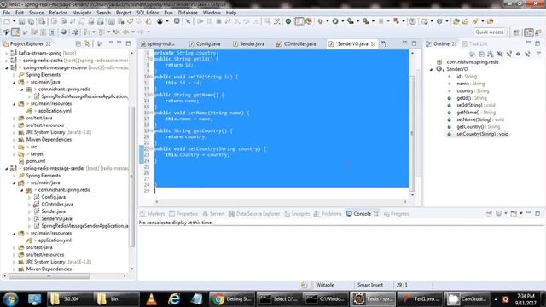Viewport: 546px width, 307px height.
Task: Click the green Run button icon
Action: pyautogui.click(x=335, y=21)
